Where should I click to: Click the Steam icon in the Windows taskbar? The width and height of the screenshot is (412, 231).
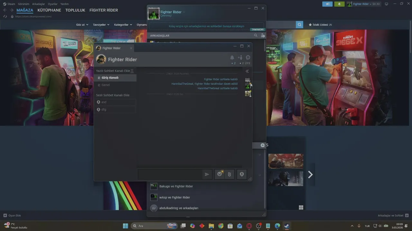286,226
